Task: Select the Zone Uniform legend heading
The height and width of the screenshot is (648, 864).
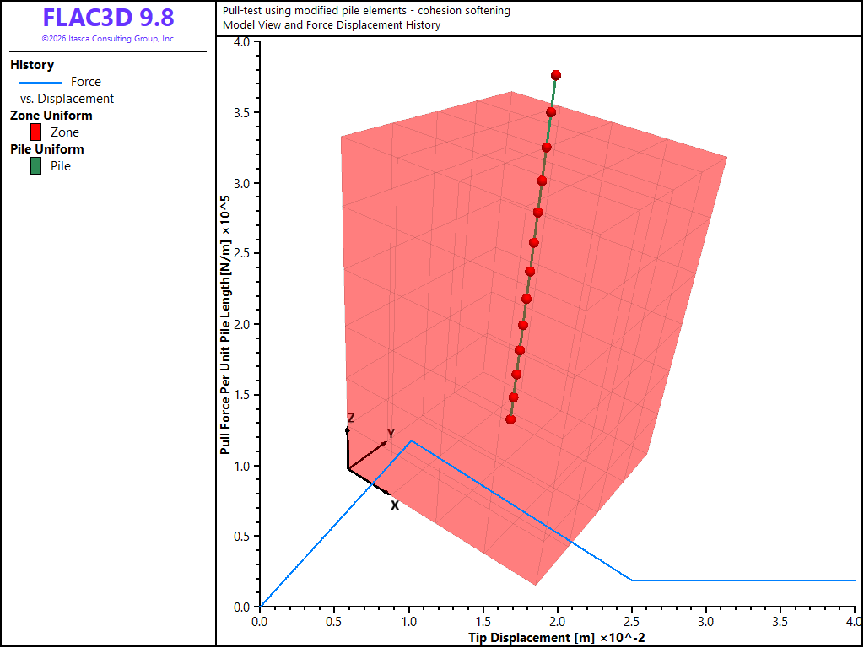Action: 51,115
